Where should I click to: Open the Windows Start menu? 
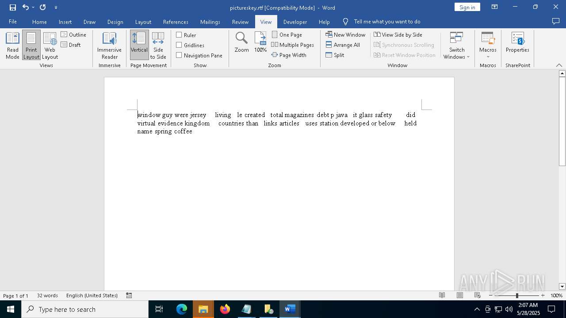(11, 309)
